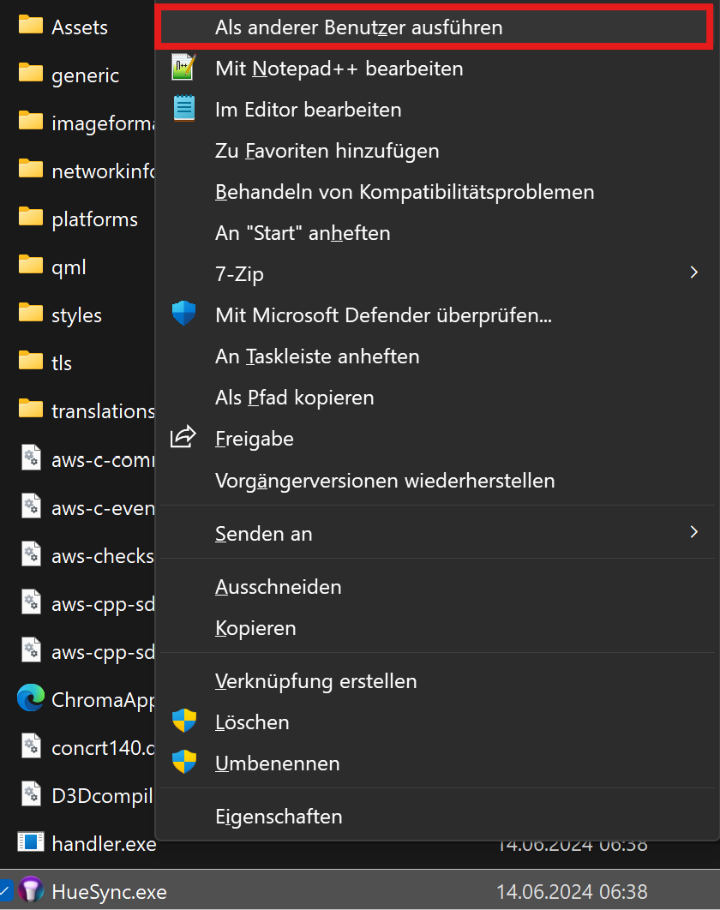720x910 pixels.
Task: Click the shield icon beside Umbenennen
Action: (184, 763)
